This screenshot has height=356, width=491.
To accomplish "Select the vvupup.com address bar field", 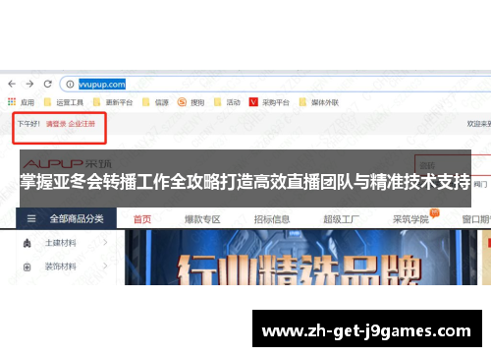I will 275,85.
